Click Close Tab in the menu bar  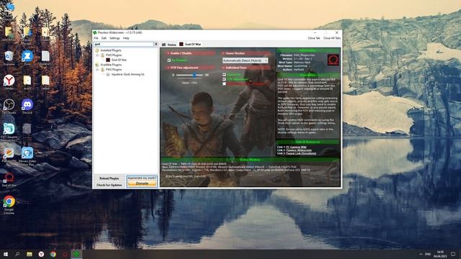(314, 38)
